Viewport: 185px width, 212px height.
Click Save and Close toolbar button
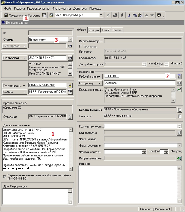click(x=22, y=15)
